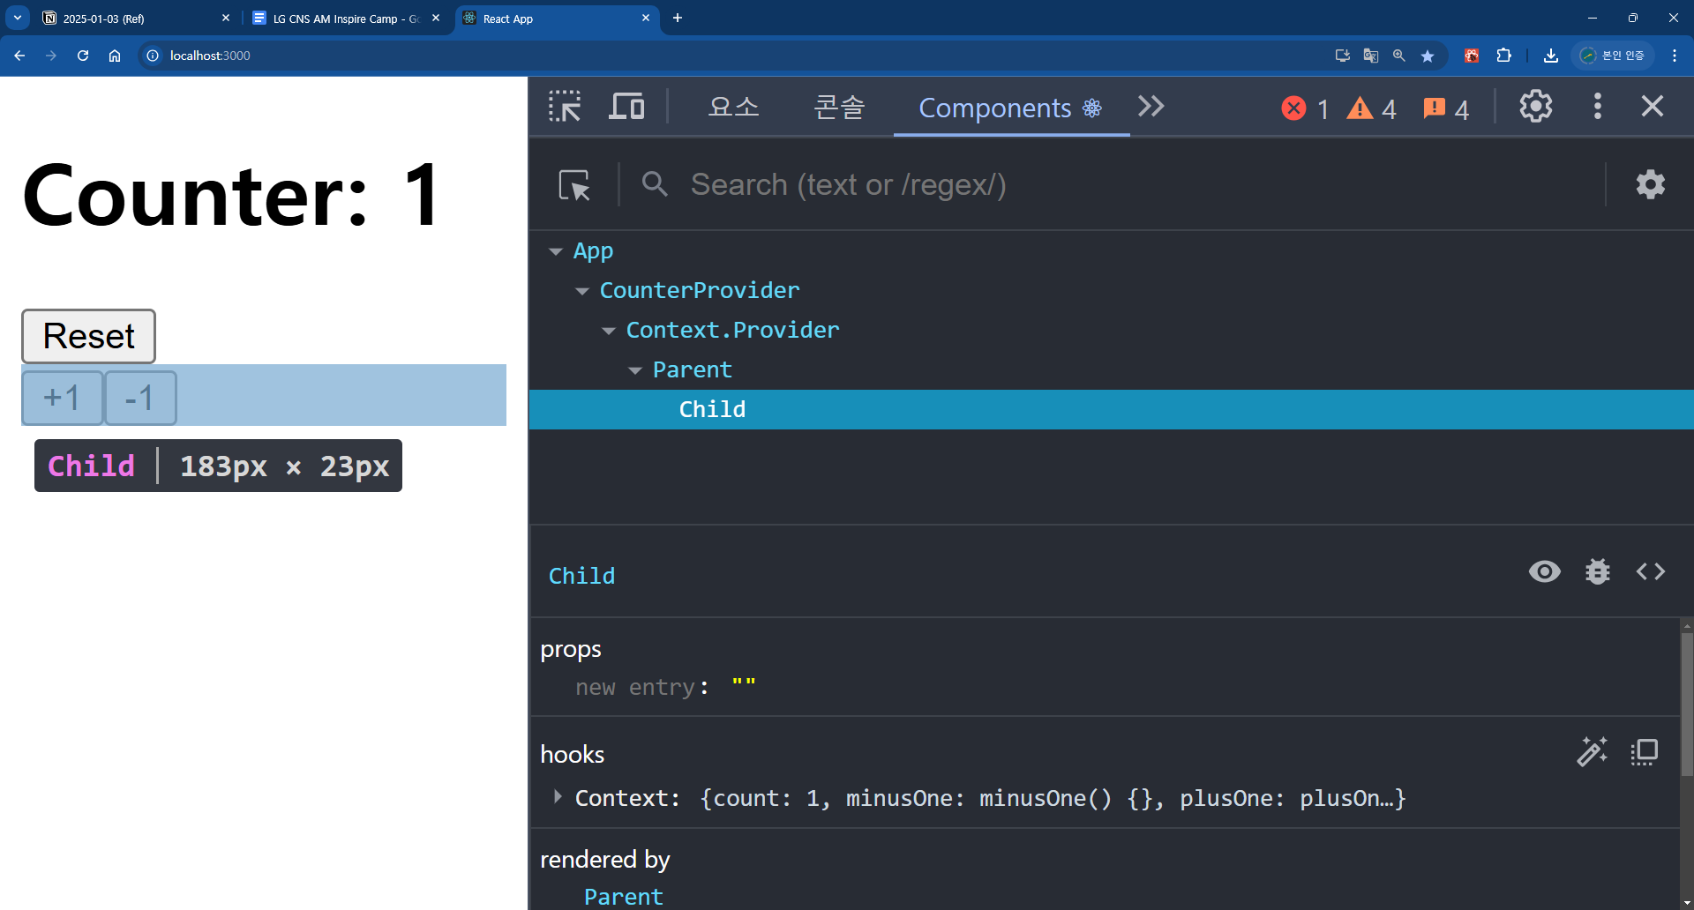Open the issues count badge showing 4
The height and width of the screenshot is (910, 1694).
coord(1445,108)
